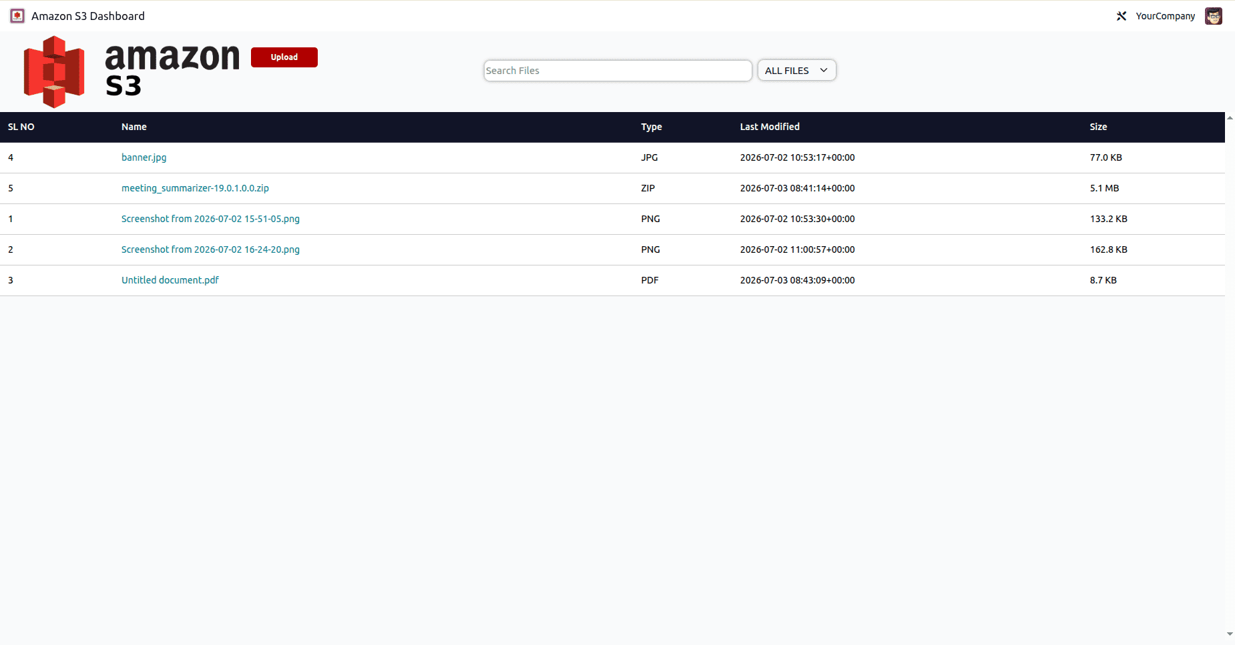1235x645 pixels.
Task: Click the Size column header
Action: coord(1098,127)
